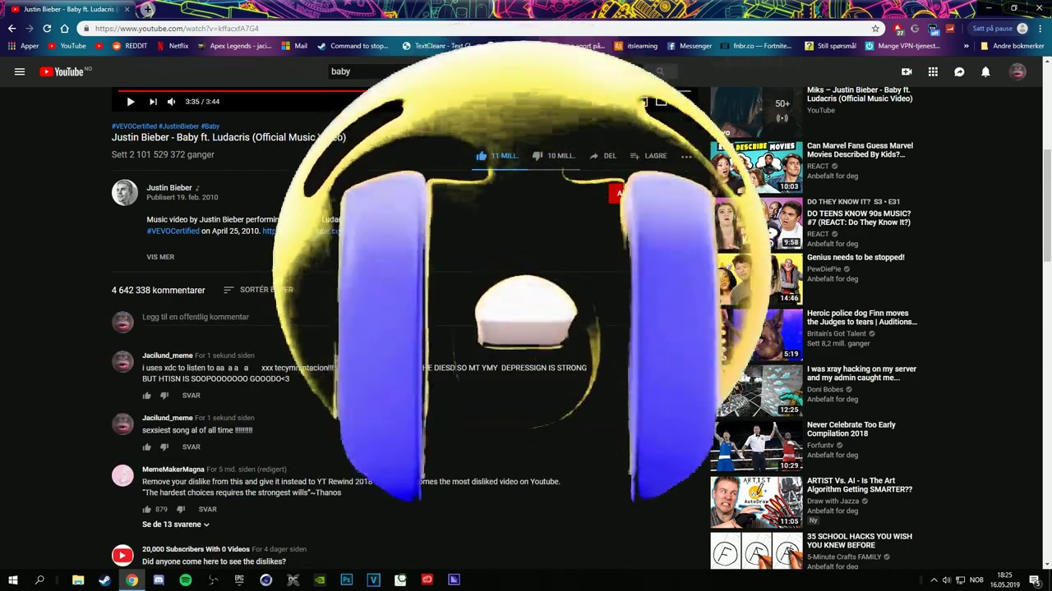Open Steam from the taskbar
1052x591 pixels.
[104, 580]
